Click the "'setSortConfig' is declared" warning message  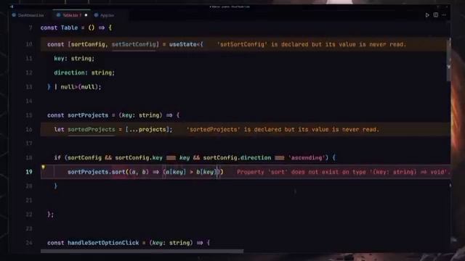[x=312, y=44]
